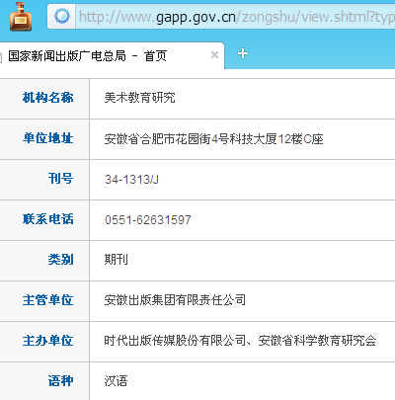The image size is (395, 400).
Task: Click the 刊号 label
Action: click(60, 179)
